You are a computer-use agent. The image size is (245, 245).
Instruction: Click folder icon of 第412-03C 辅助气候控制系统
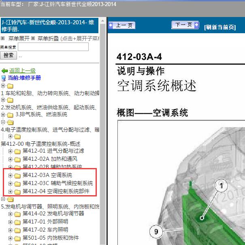click(x=17, y=184)
